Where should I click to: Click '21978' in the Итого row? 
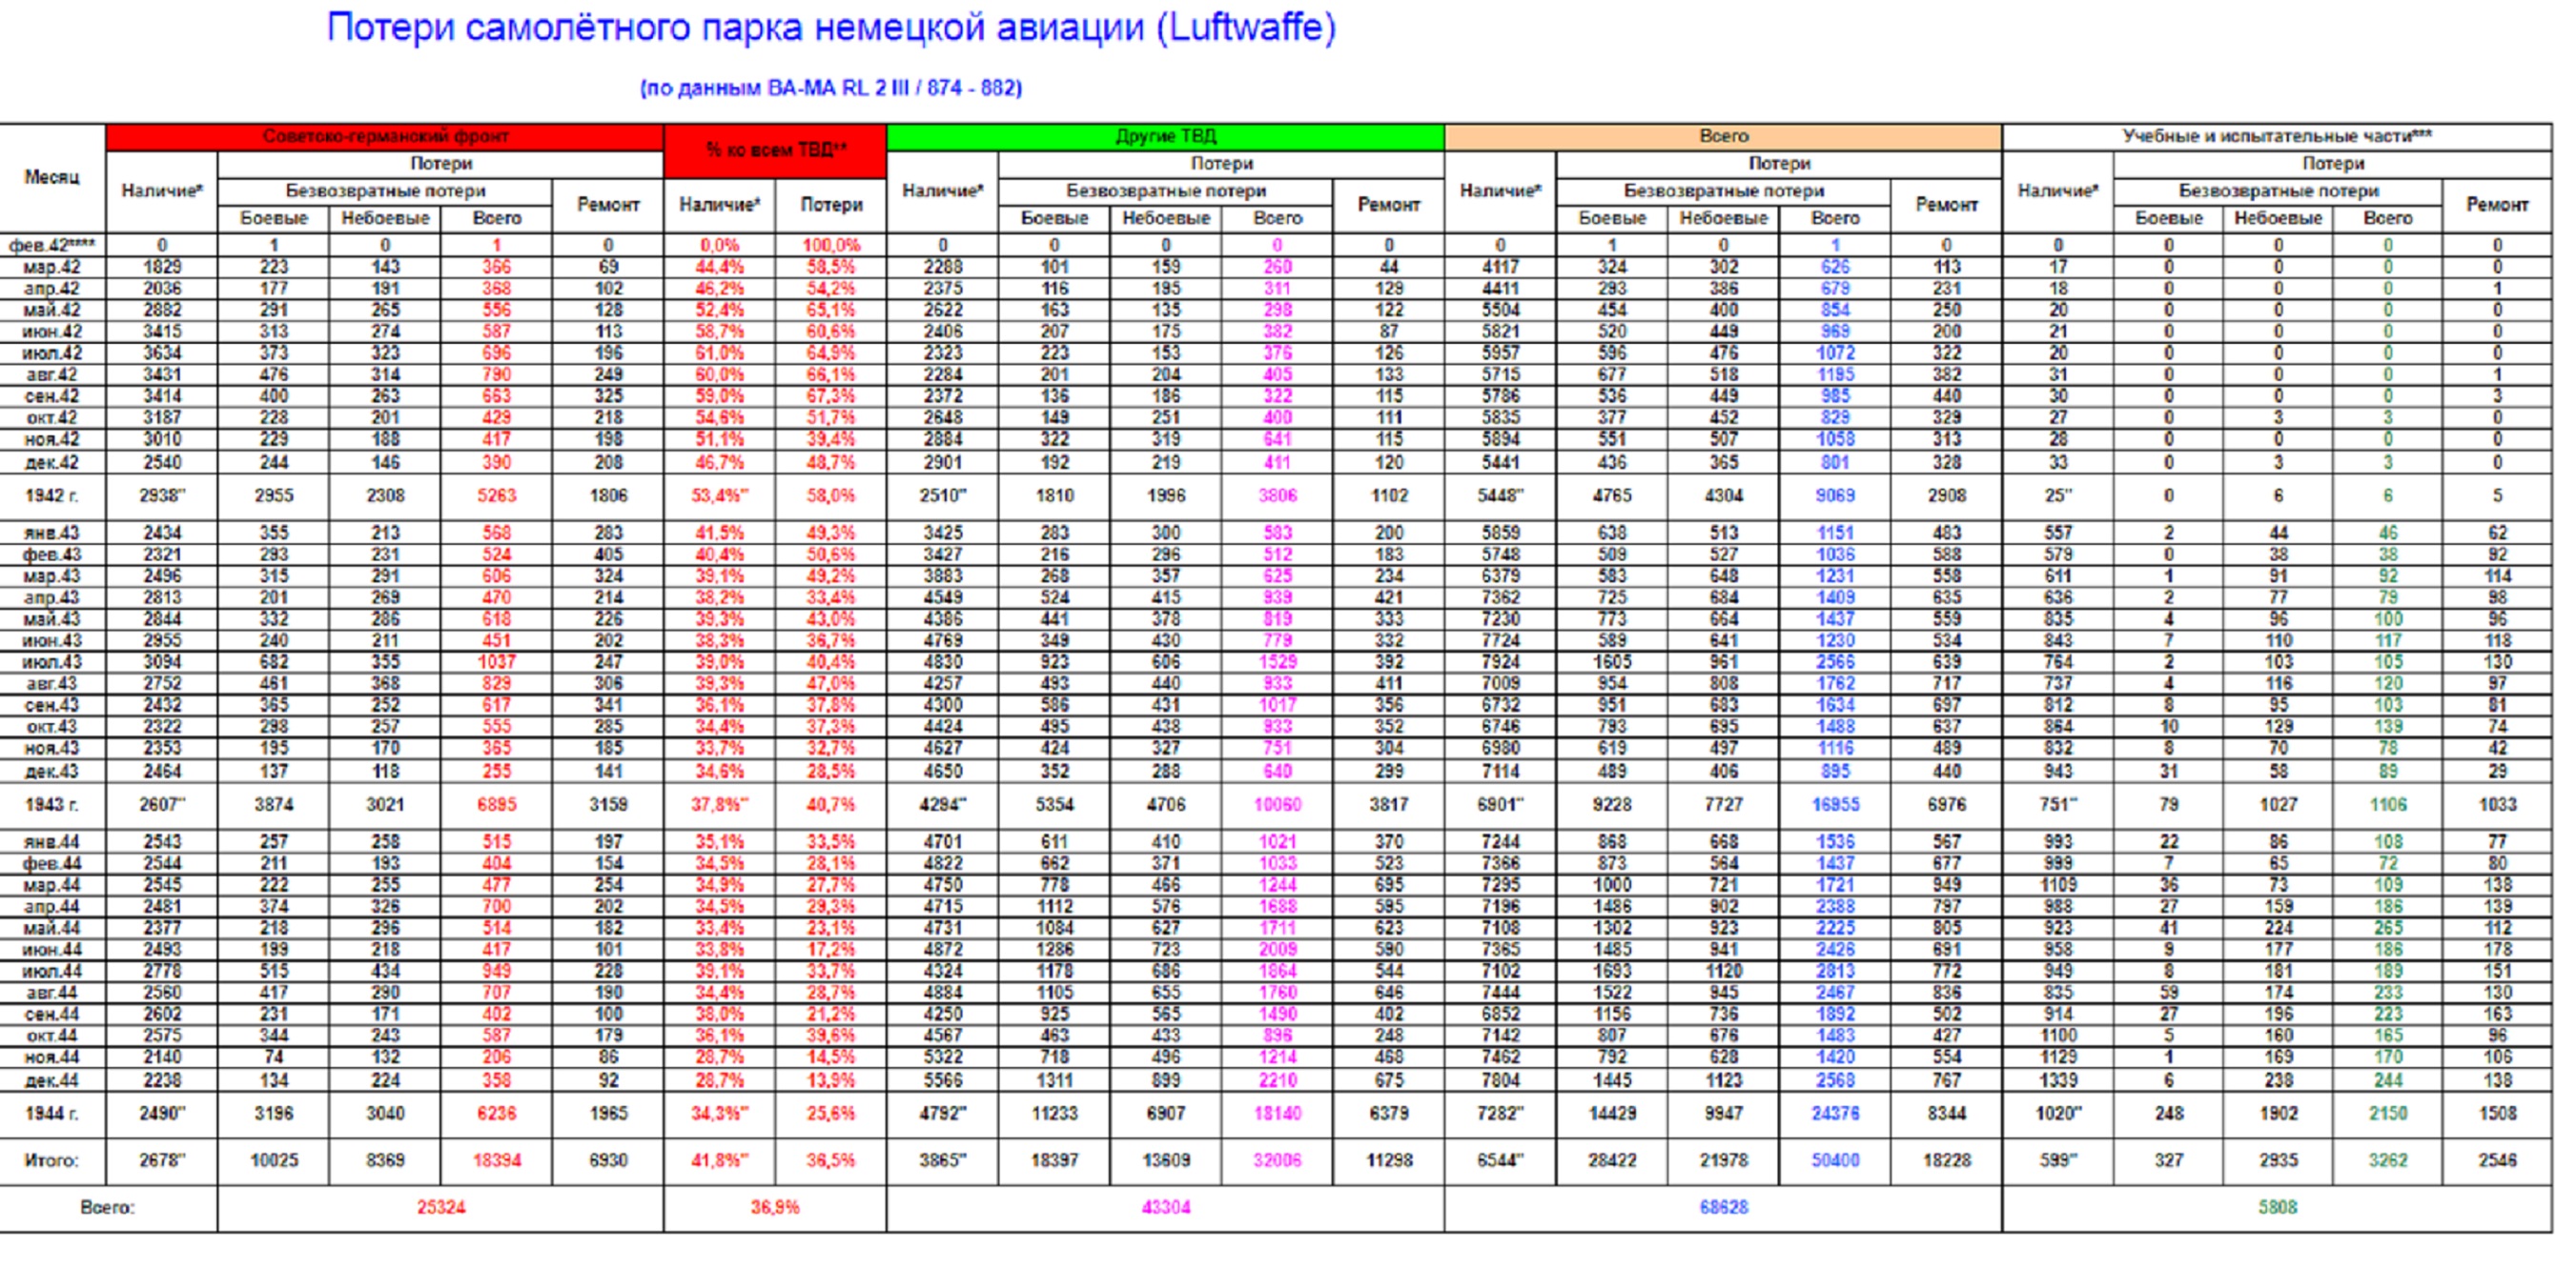point(1723,1160)
